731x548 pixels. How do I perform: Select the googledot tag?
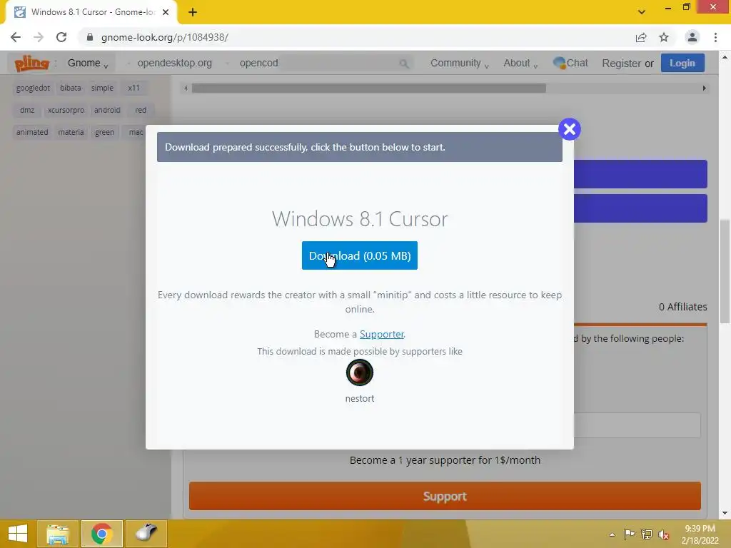tap(33, 88)
